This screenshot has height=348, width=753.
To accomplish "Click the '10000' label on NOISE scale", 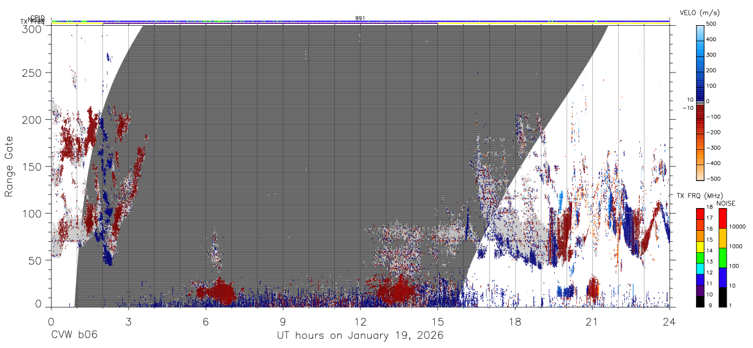I will tap(738, 226).
